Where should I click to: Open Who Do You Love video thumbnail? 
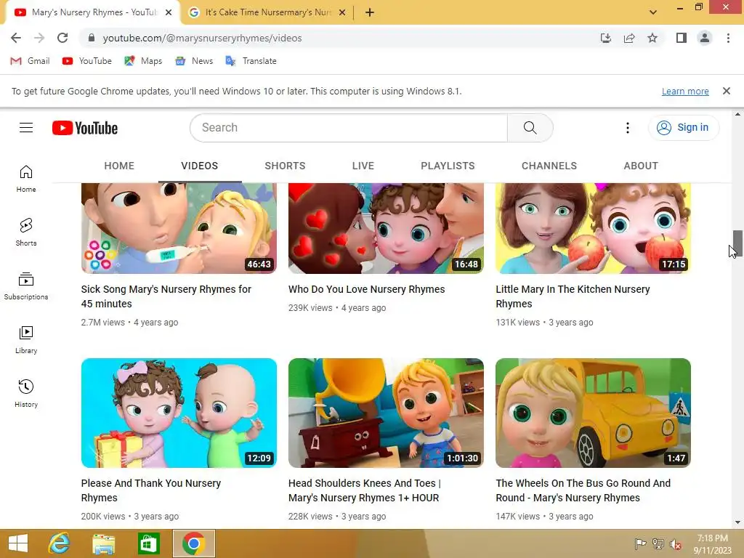point(386,228)
